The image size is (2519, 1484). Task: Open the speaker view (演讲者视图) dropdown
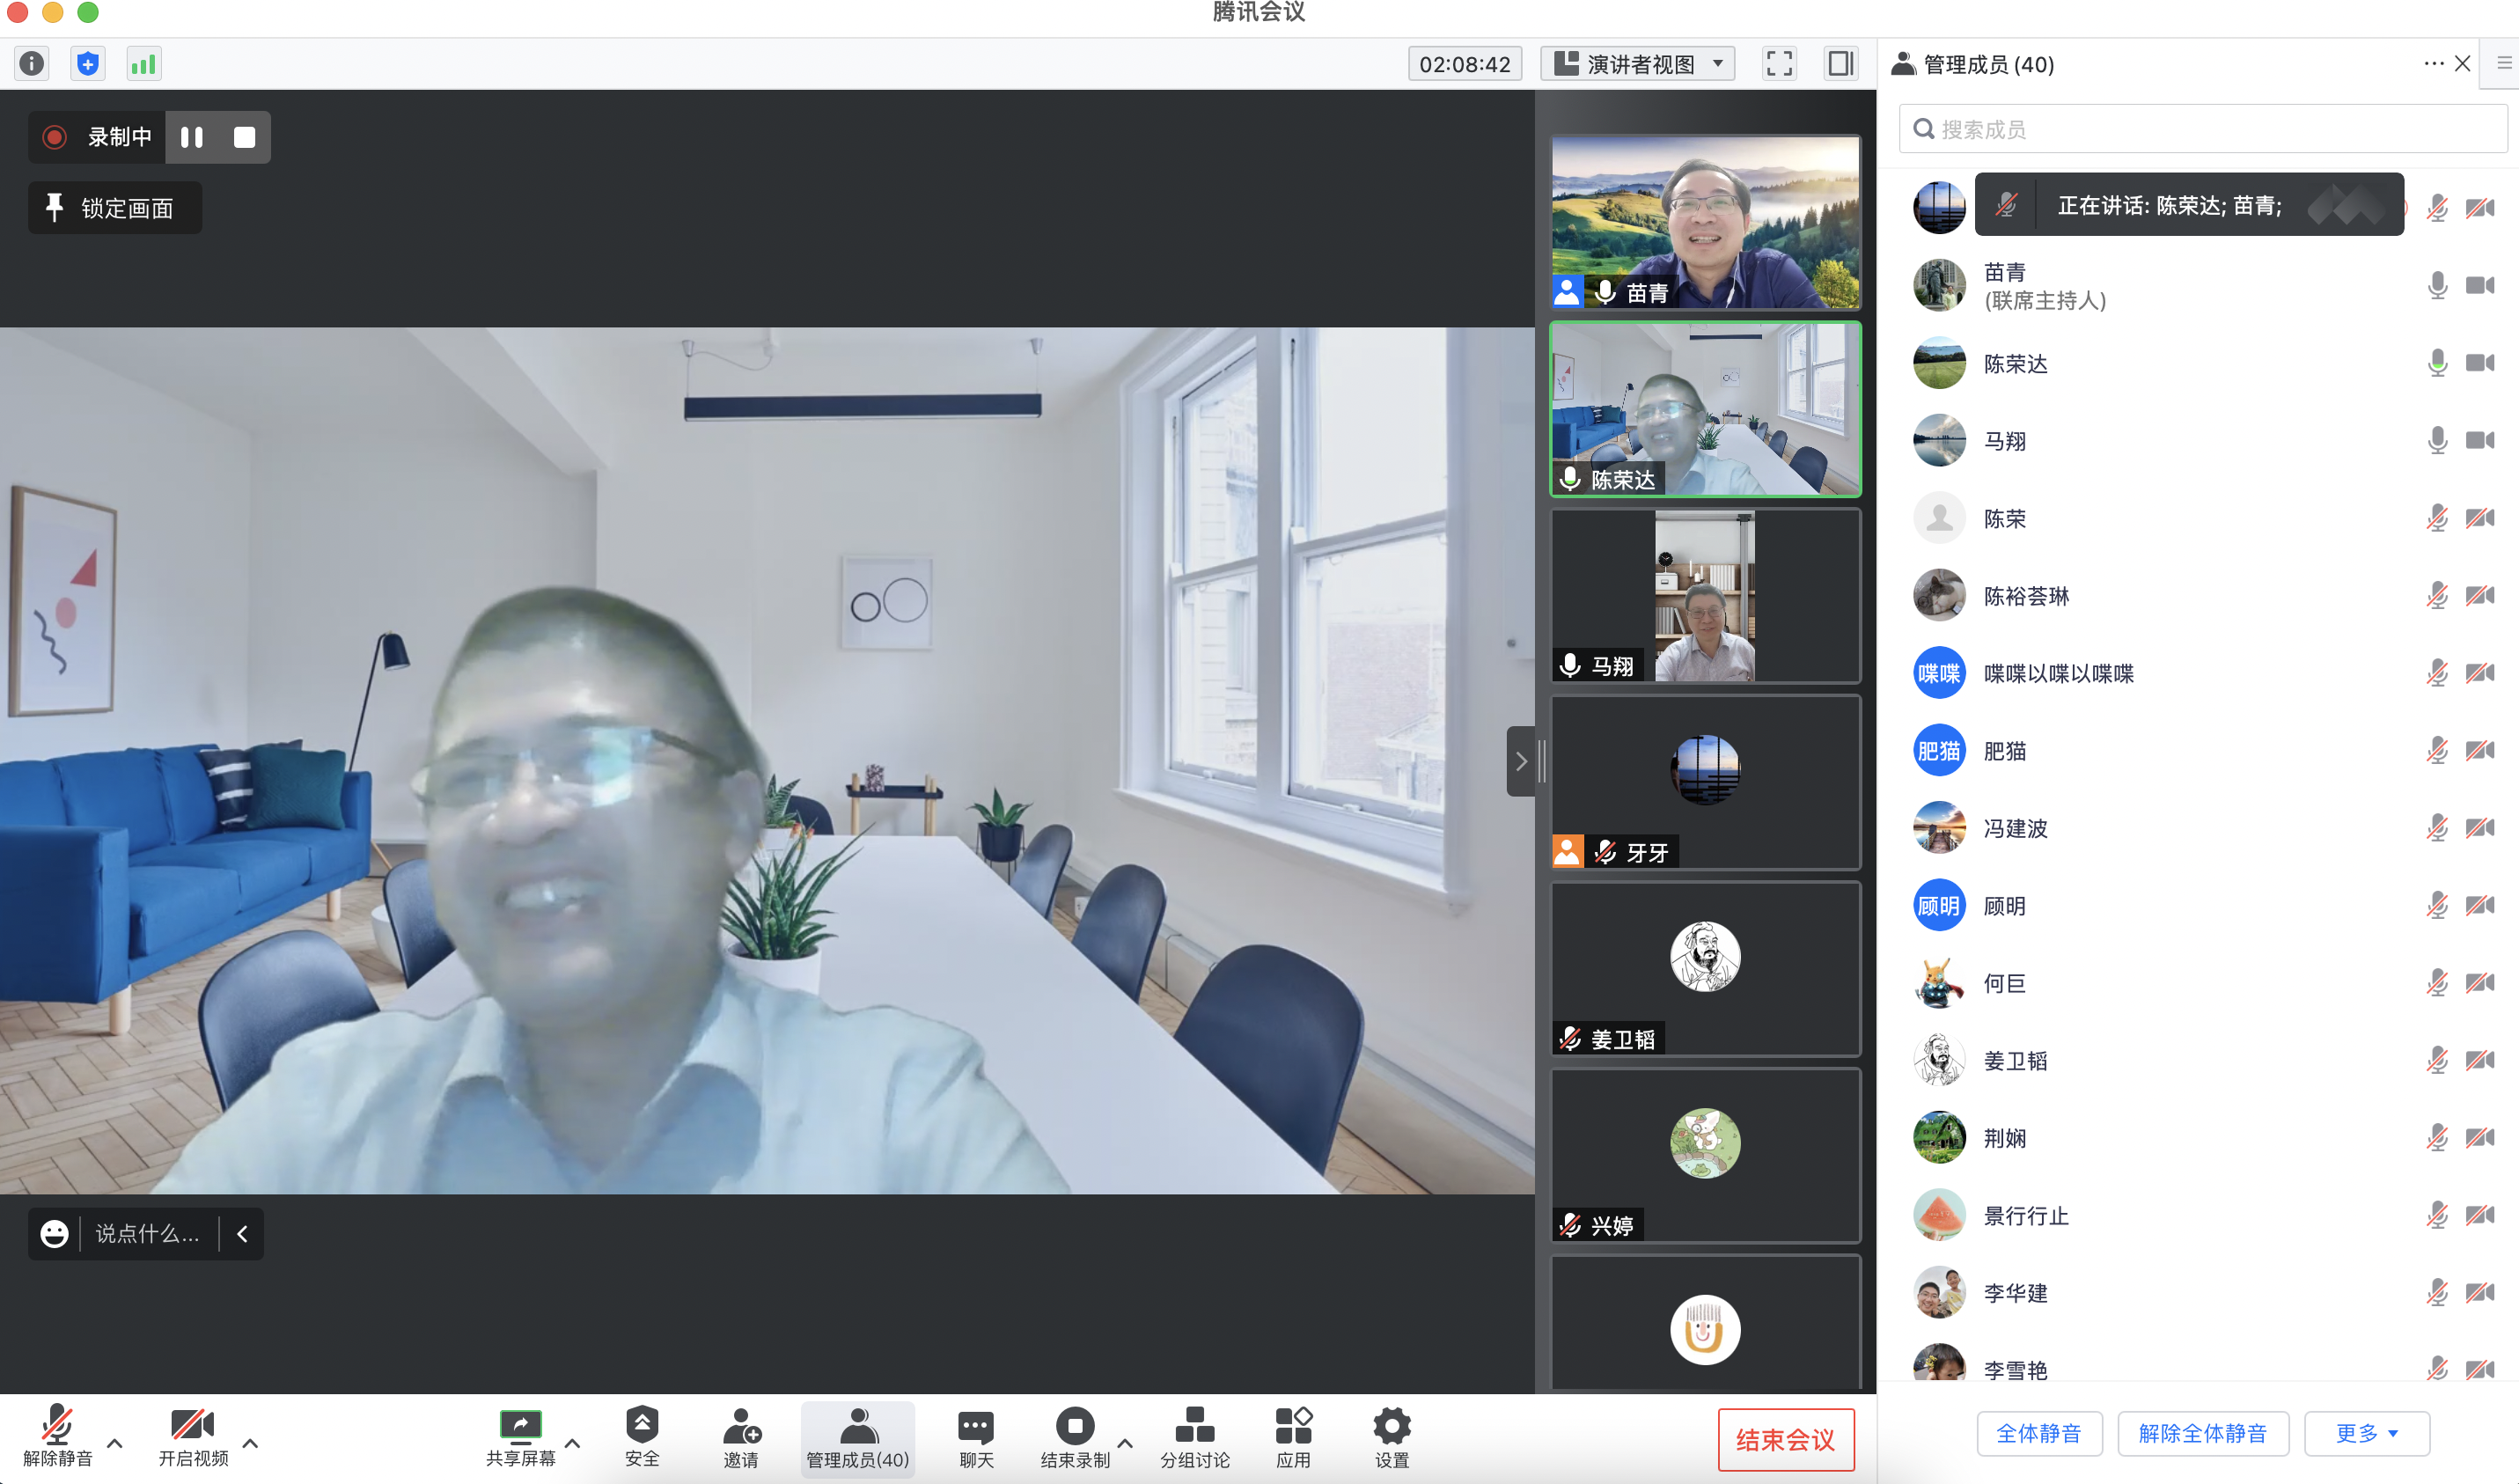1638,64
